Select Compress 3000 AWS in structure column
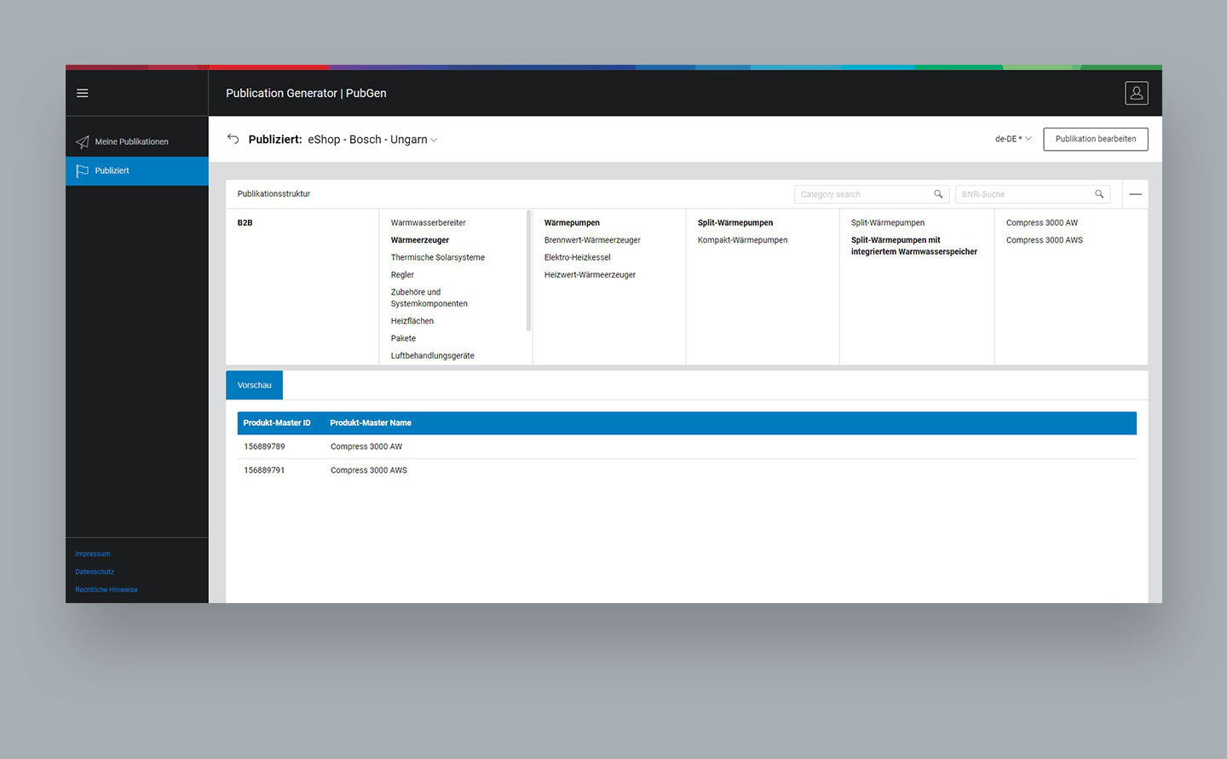Image resolution: width=1227 pixels, height=759 pixels. pos(1045,240)
